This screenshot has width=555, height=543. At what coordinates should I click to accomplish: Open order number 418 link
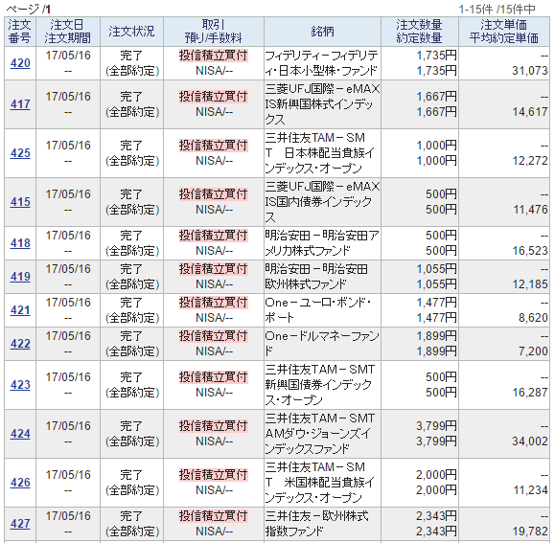20,243
